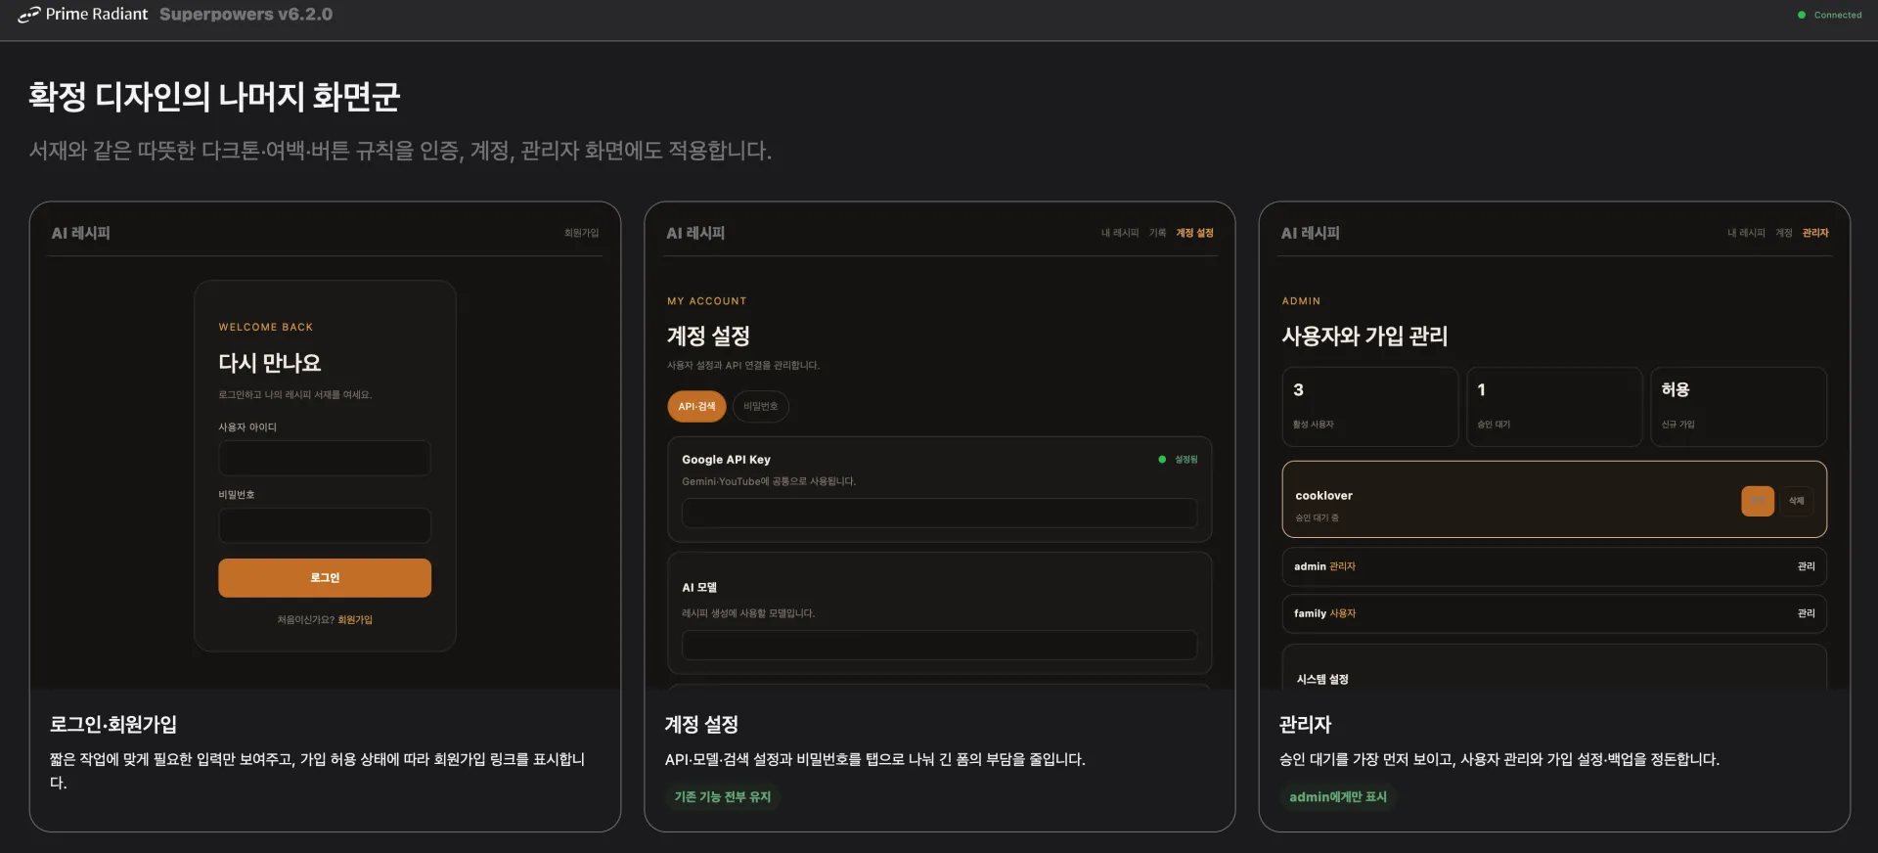Click the 기존 기능 전부 유지 tag

click(x=723, y=797)
